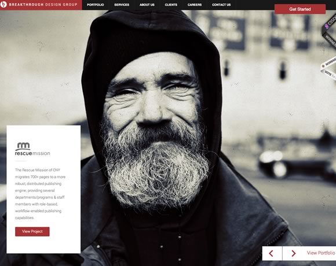Screen dimensions: 336x266
Task: Navigate to About Us page
Action: (147, 5)
